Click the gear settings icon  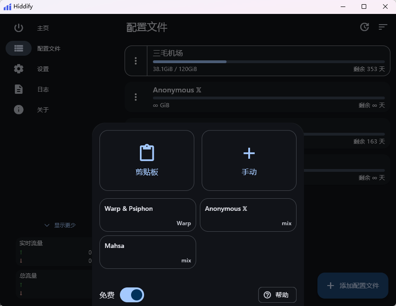click(19, 69)
